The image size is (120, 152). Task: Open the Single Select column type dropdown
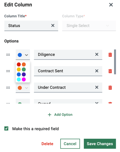89,26
